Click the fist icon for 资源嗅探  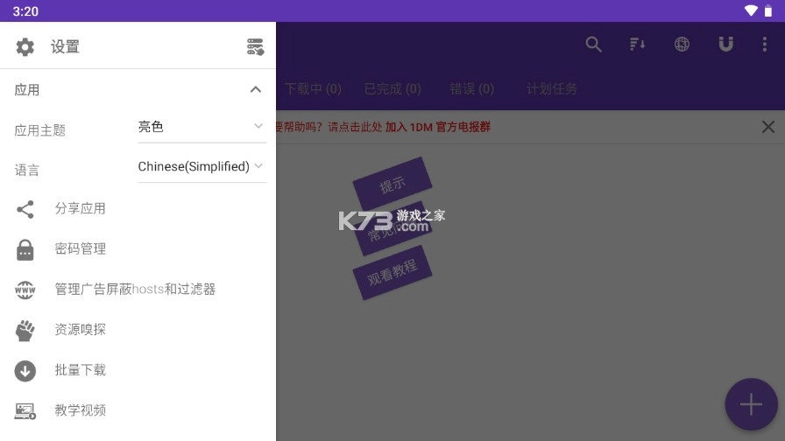[25, 330]
